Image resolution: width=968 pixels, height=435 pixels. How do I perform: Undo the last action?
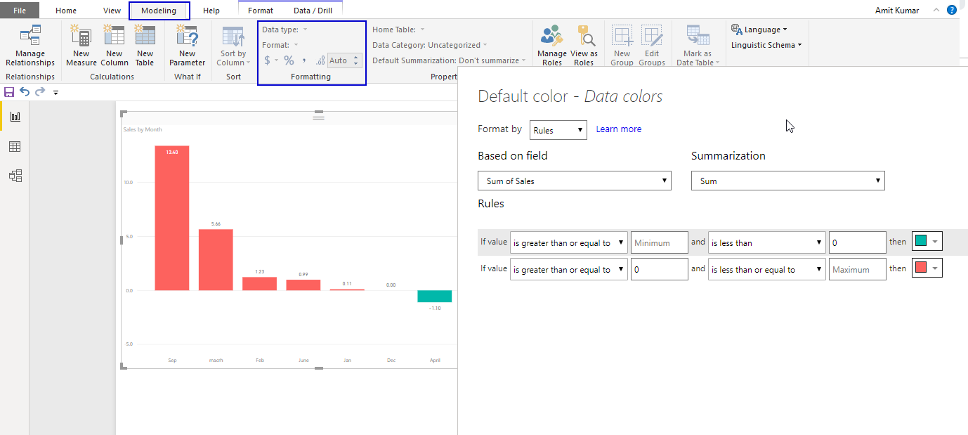pos(25,92)
